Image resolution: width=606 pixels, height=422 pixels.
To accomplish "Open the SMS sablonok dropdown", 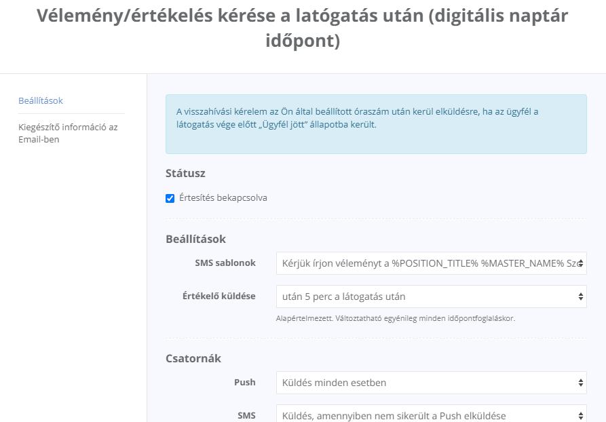I will pos(432,263).
